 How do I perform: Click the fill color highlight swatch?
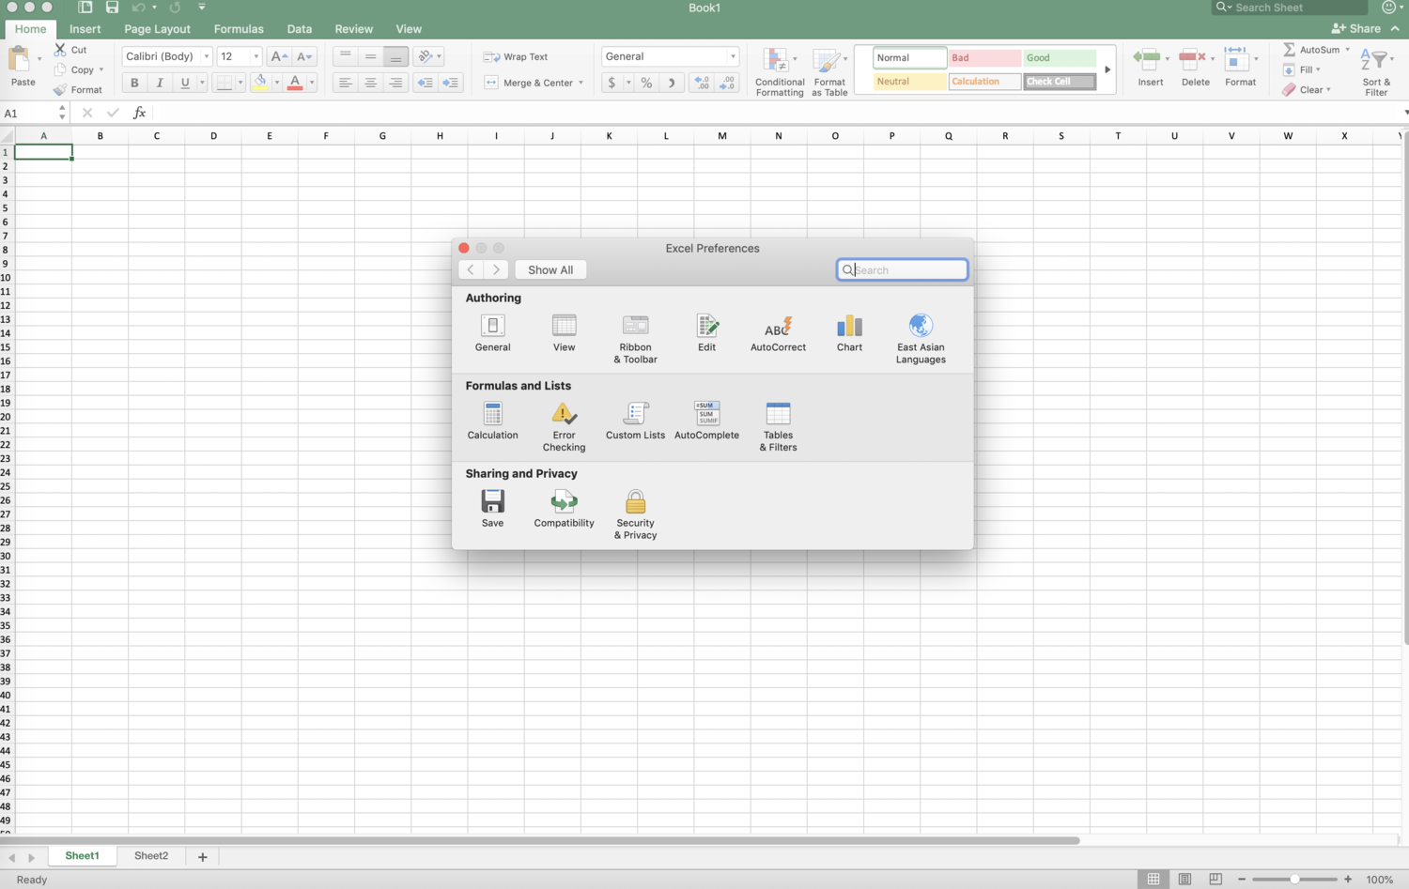(260, 83)
